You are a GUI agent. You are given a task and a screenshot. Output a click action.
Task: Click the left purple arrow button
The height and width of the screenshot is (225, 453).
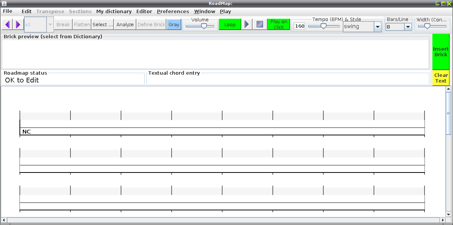click(7, 25)
